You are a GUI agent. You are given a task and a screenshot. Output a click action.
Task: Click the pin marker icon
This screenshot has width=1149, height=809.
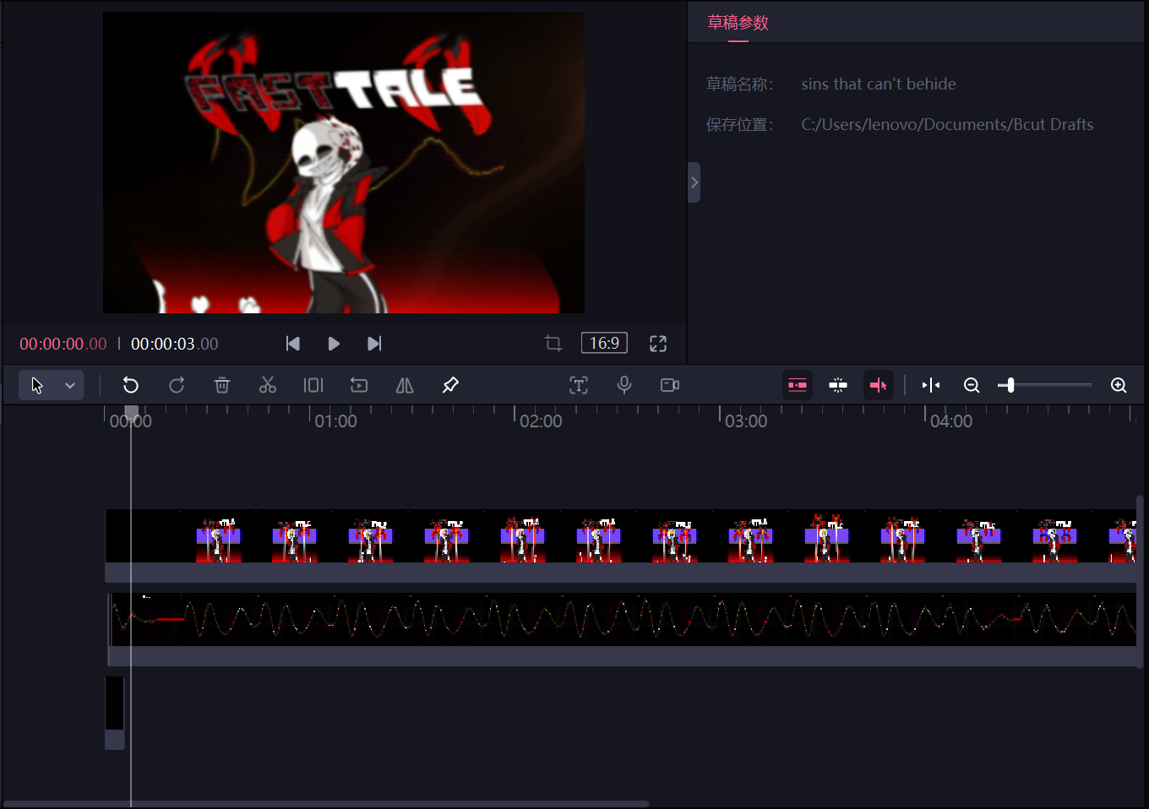click(450, 385)
